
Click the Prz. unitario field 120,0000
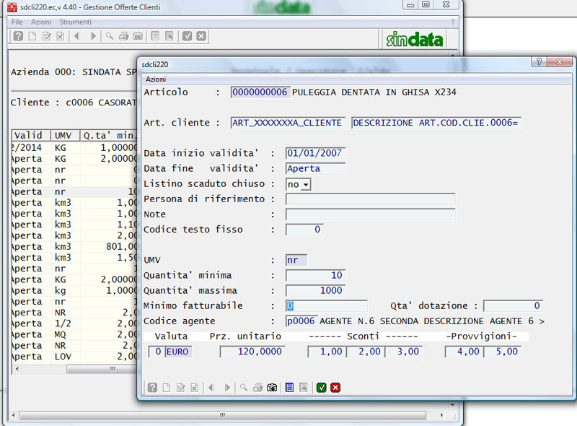click(x=252, y=352)
